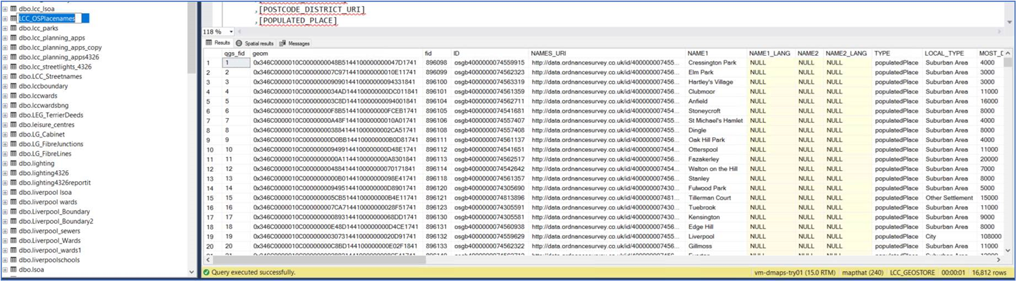Expand the dbo.Liverpool_Boundary node
Image resolution: width=1017 pixels, height=282 pixels.
[x=5, y=212]
